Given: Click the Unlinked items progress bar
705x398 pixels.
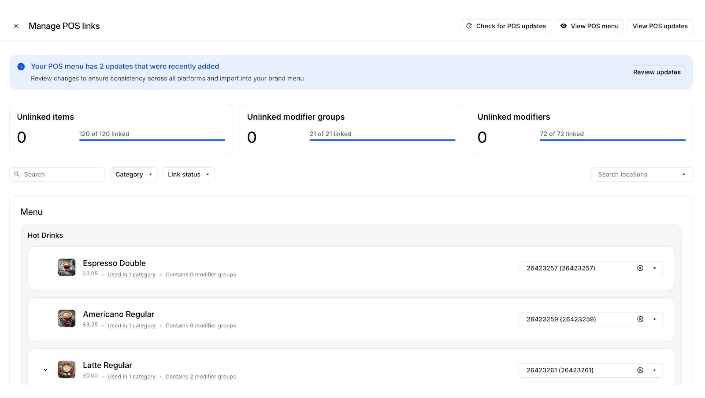Looking at the screenshot, I should point(152,140).
